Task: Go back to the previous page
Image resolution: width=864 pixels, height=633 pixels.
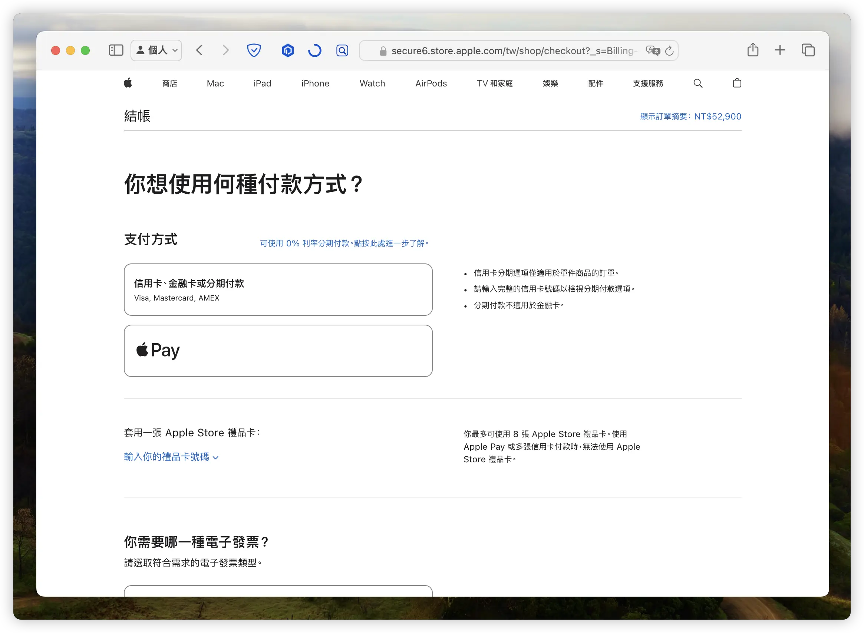Action: tap(199, 50)
